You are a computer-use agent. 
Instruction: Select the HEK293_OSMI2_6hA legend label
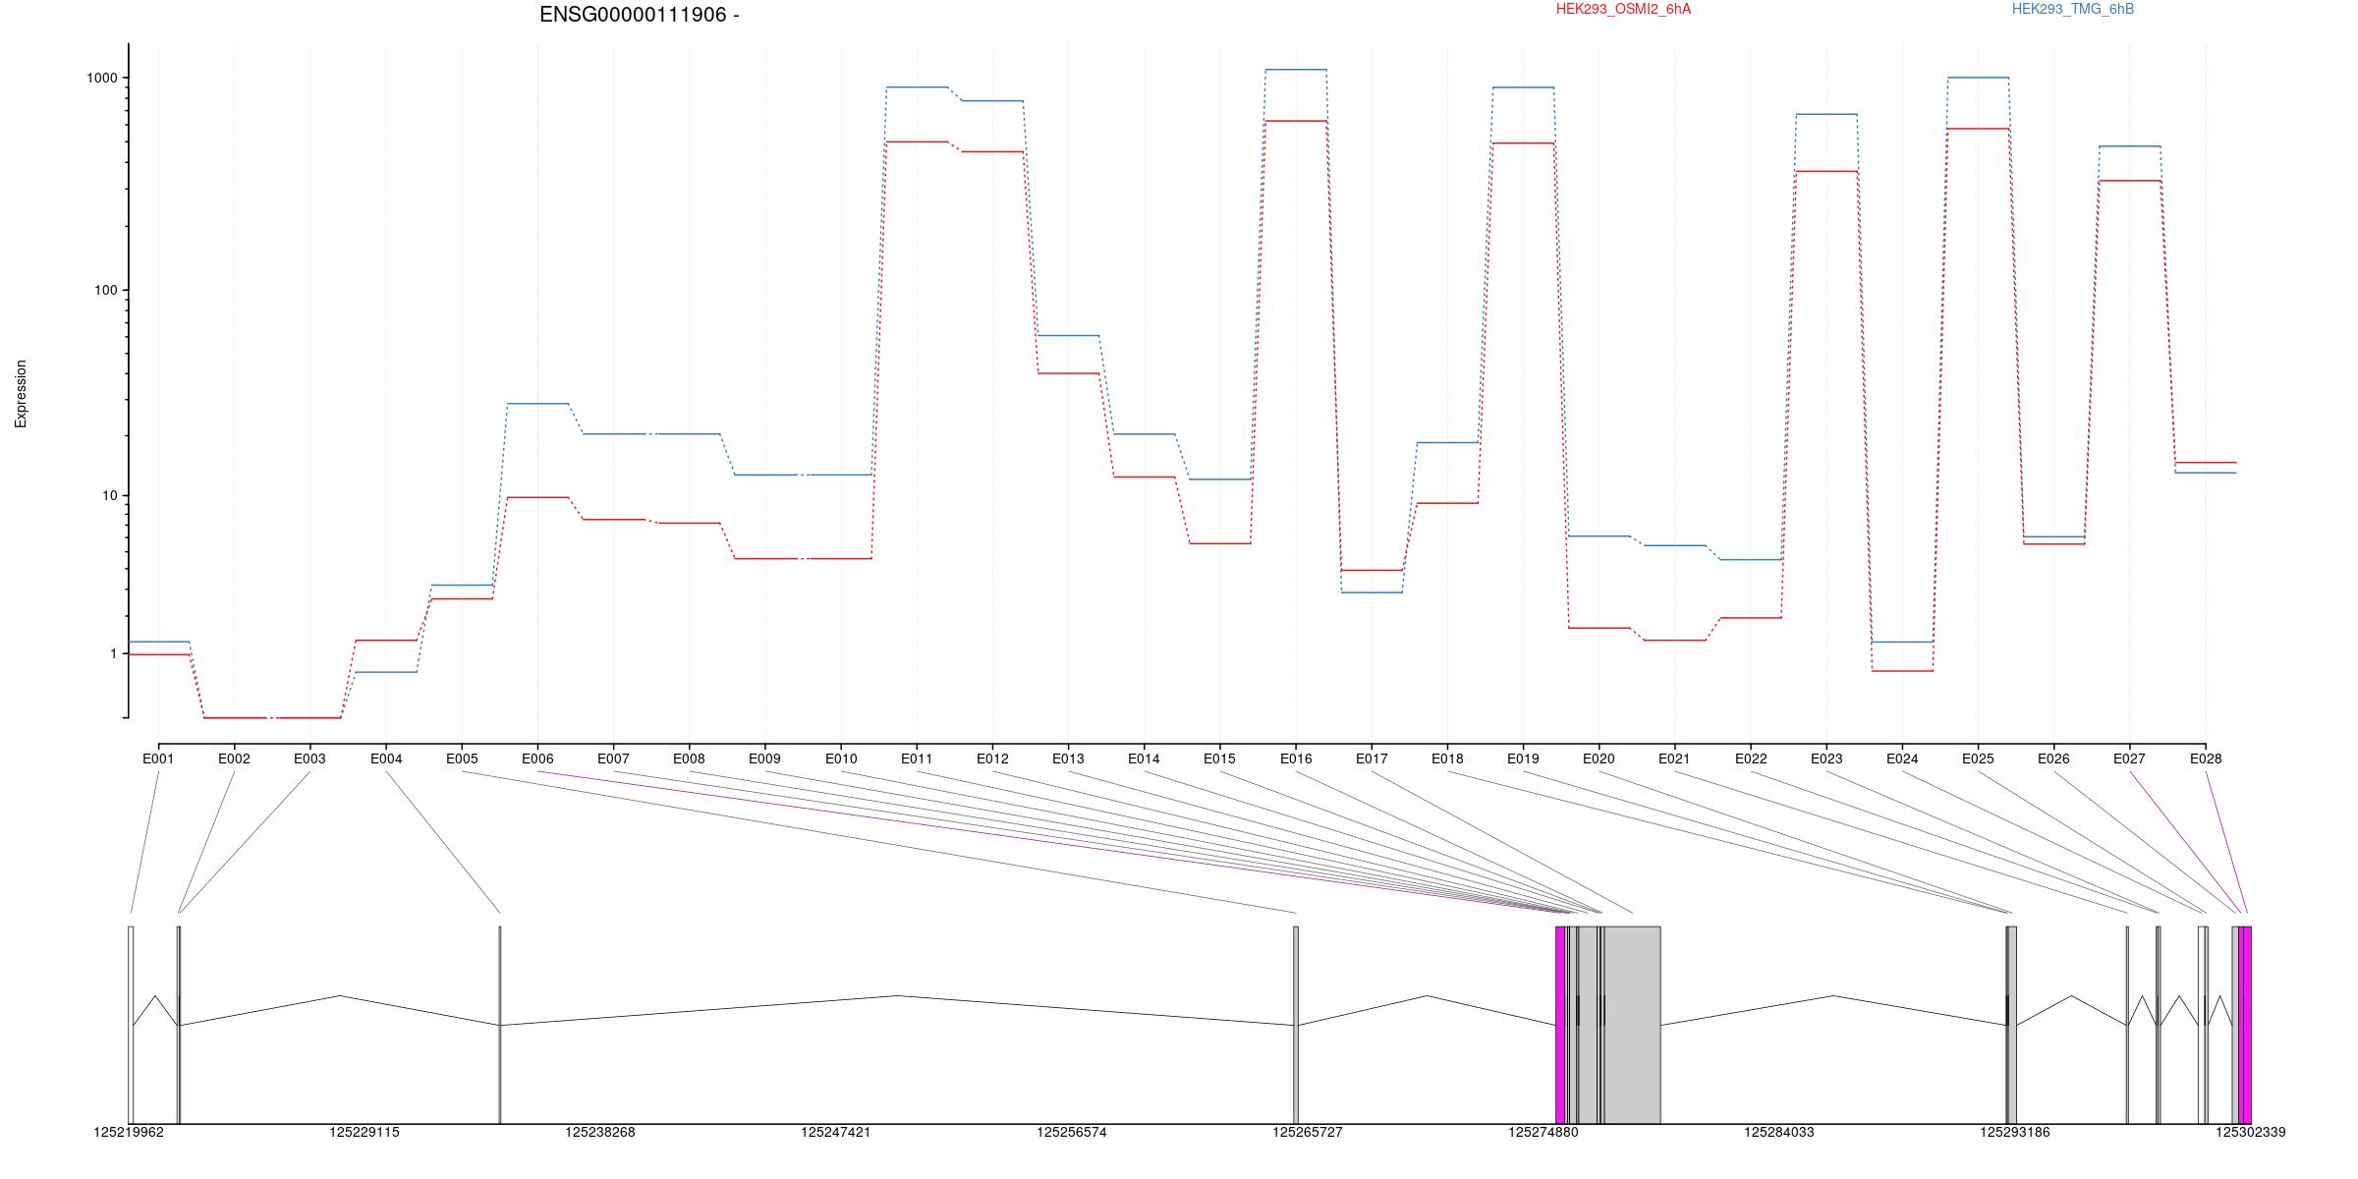[1623, 9]
